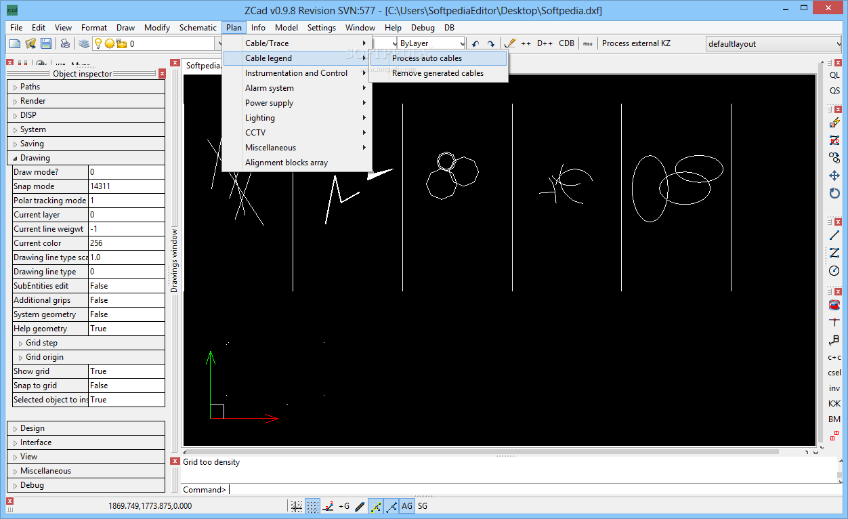
Task: Click the match properties brush icon in right toolbar
Action: pyautogui.click(x=834, y=123)
